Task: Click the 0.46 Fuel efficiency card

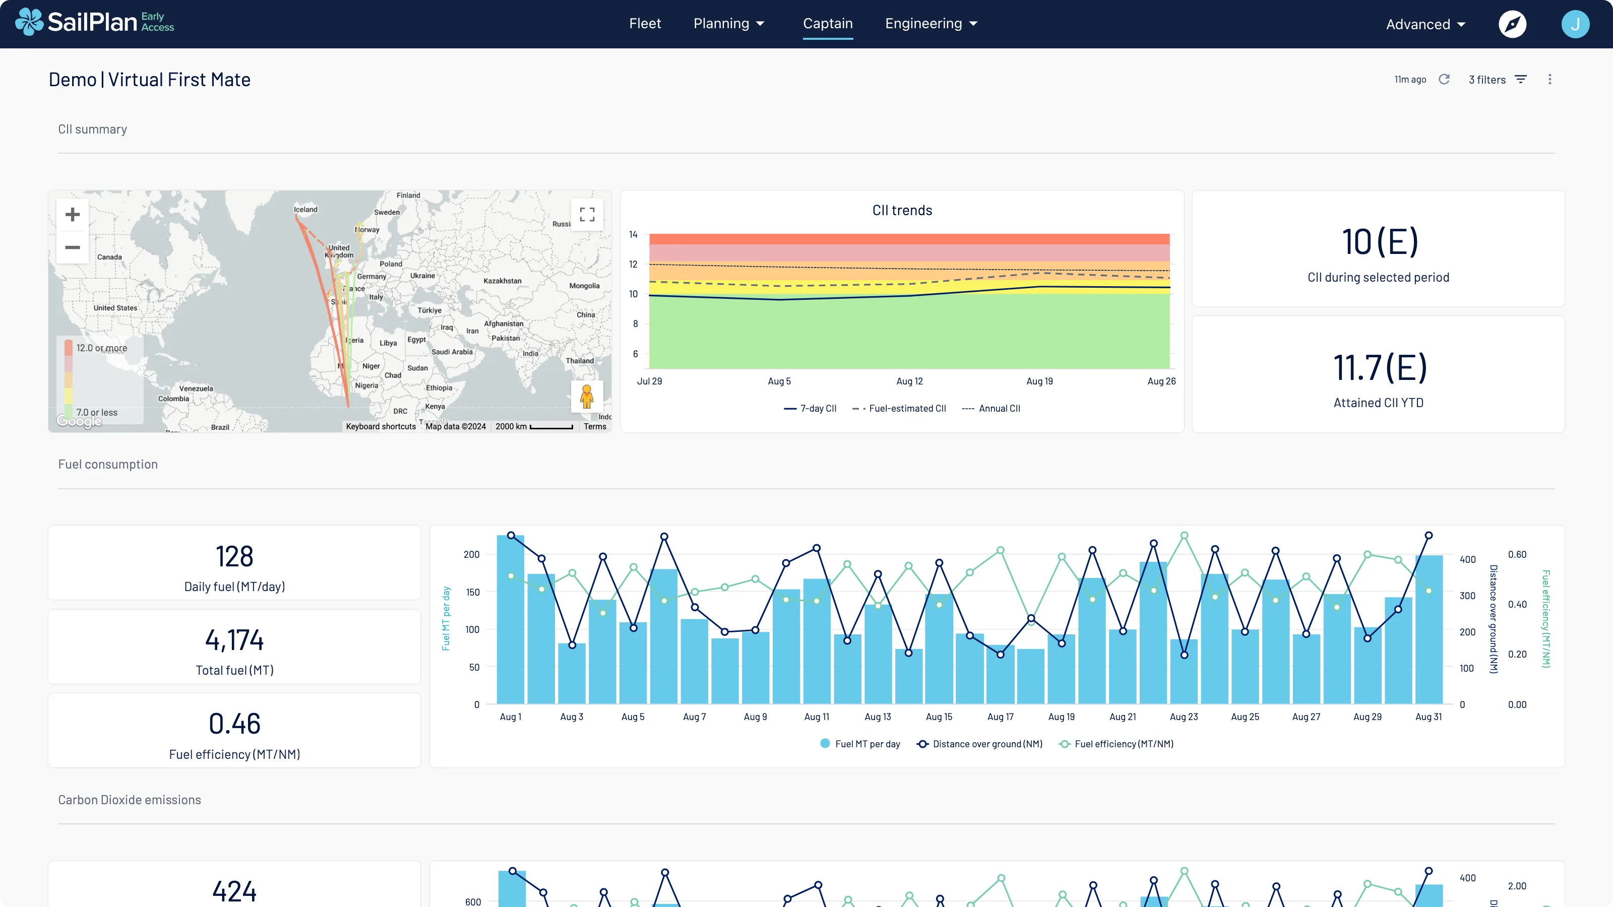Action: tap(234, 731)
